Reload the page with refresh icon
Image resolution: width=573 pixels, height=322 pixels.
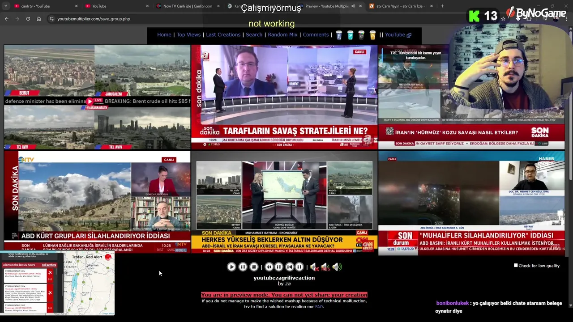(28, 19)
